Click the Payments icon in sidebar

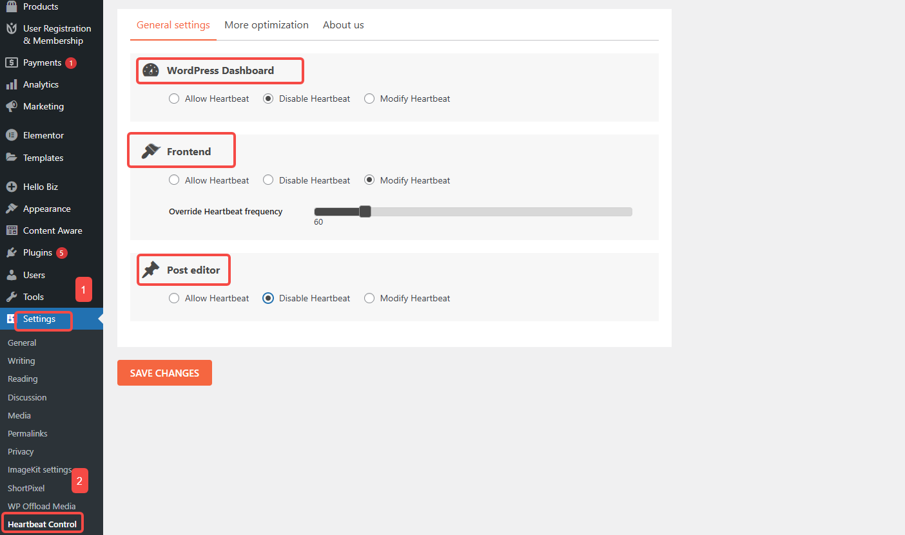click(x=11, y=62)
